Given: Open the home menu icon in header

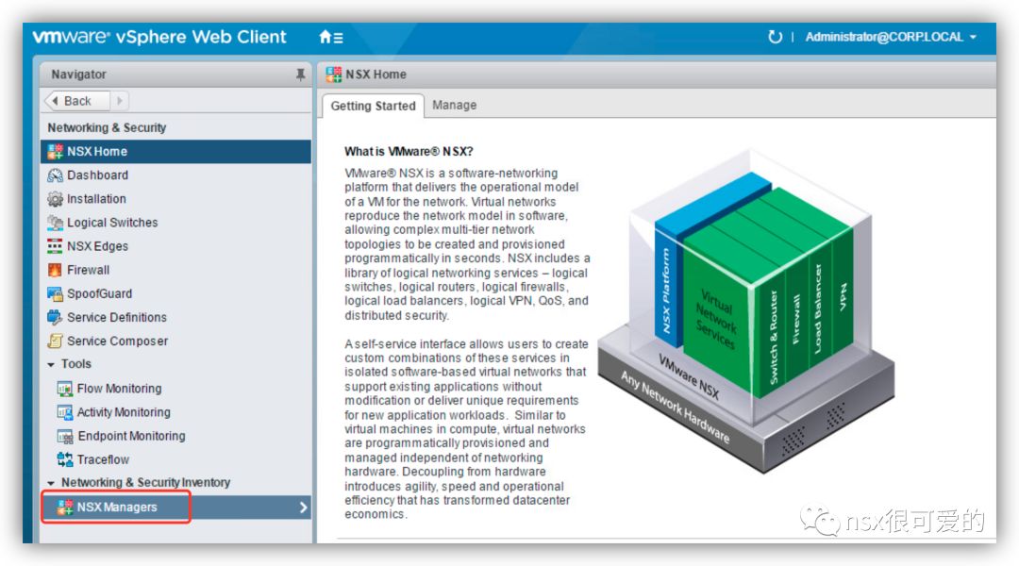Looking at the screenshot, I should pos(331,37).
